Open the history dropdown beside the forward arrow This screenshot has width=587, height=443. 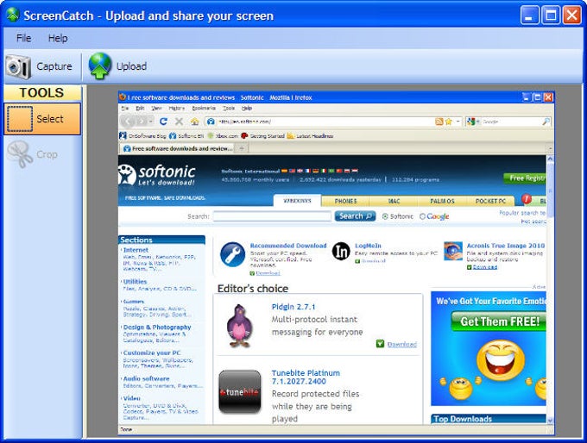tap(150, 122)
